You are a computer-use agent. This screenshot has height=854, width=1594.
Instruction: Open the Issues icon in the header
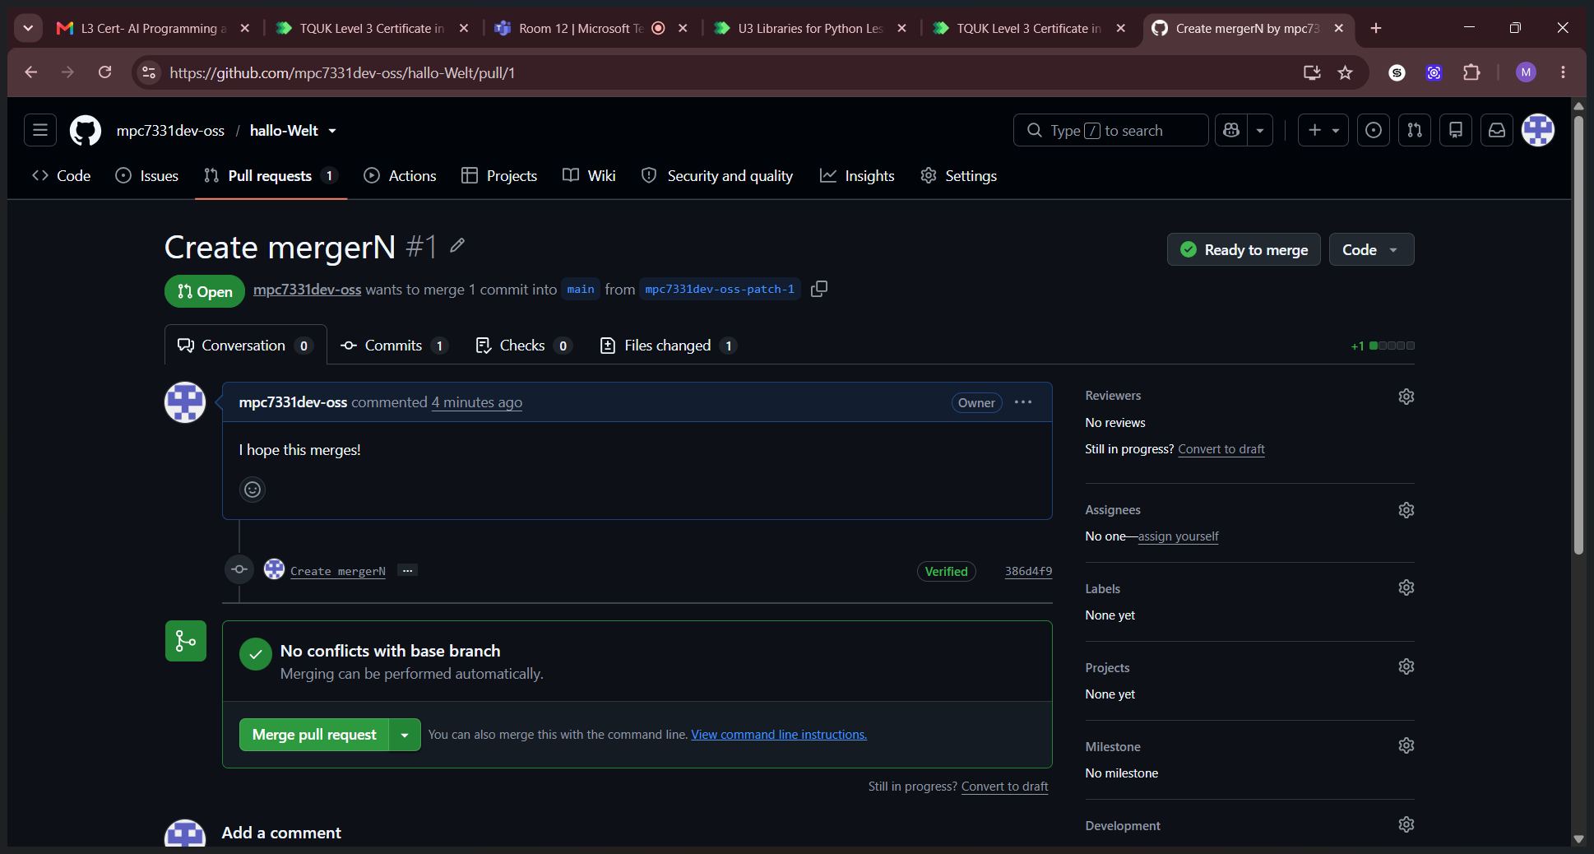[x=1374, y=130]
